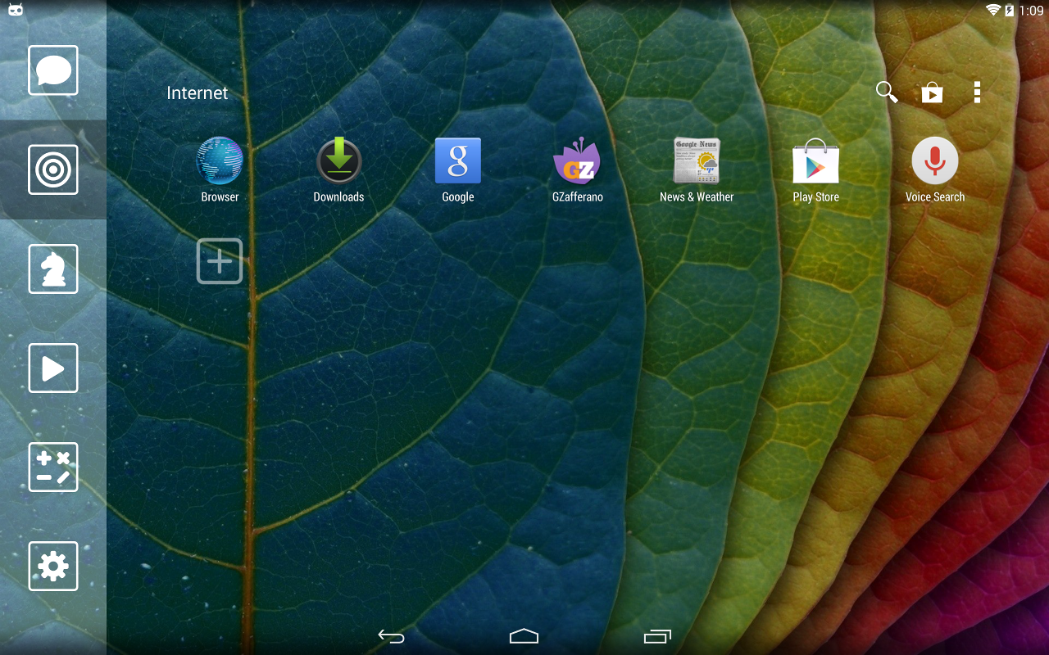Image resolution: width=1049 pixels, height=655 pixels.
Task: Add an app using the plus tile
Action: coord(219,260)
